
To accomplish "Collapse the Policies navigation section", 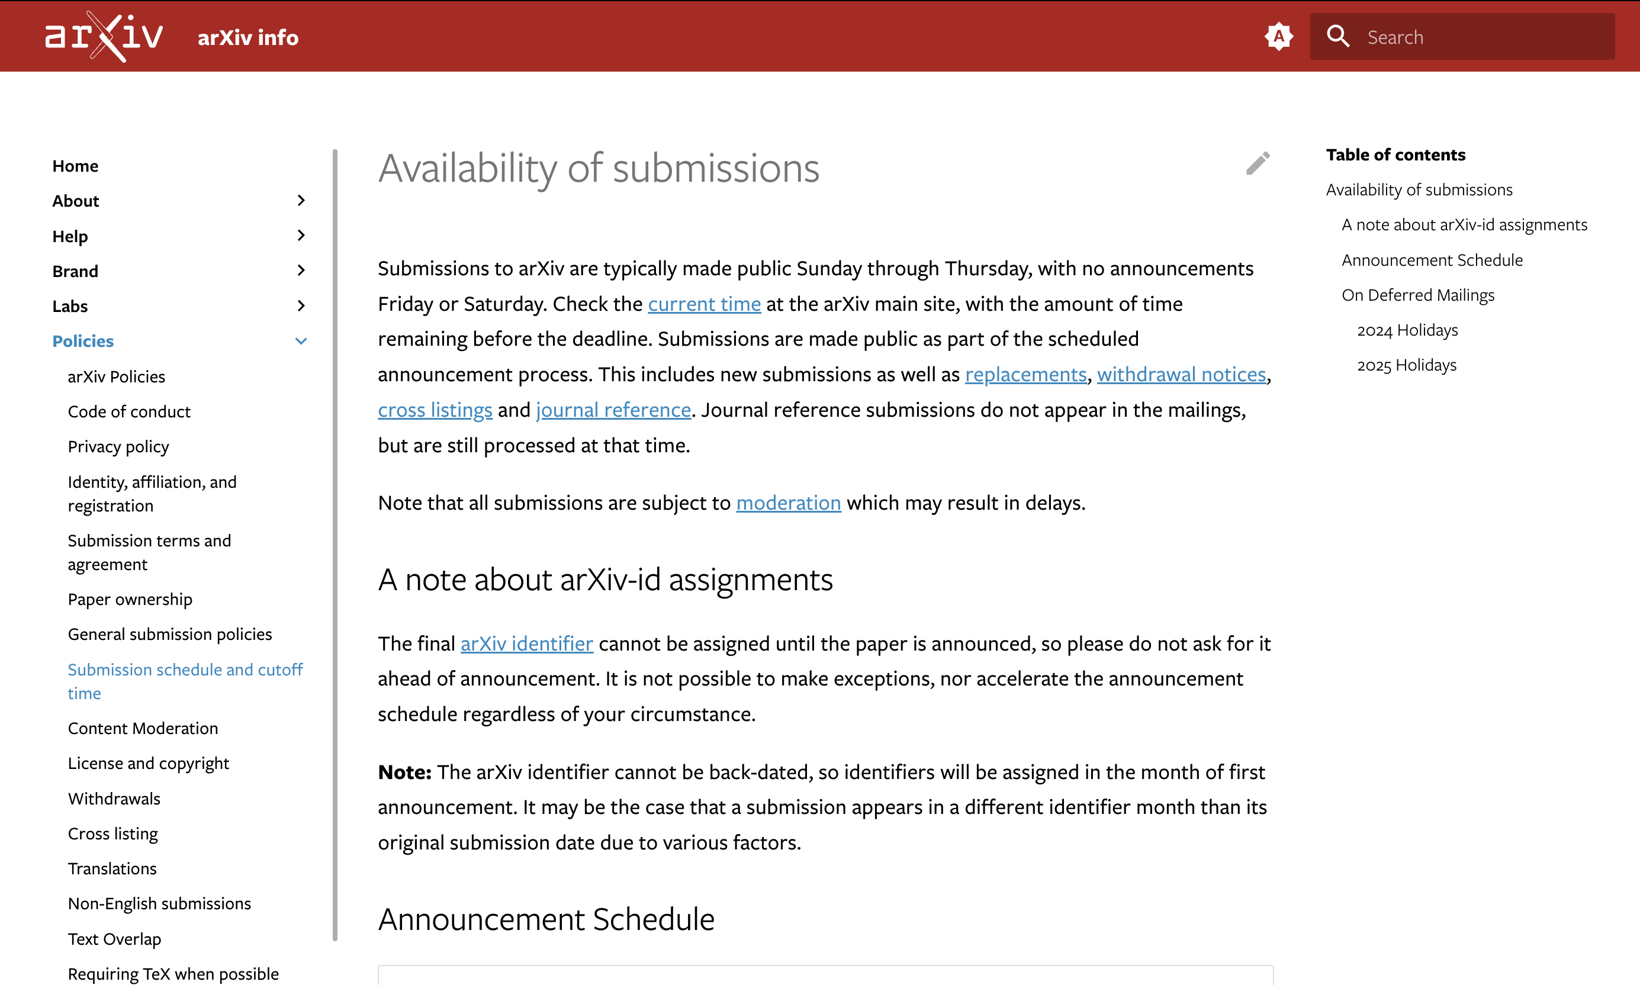I will coord(301,341).
